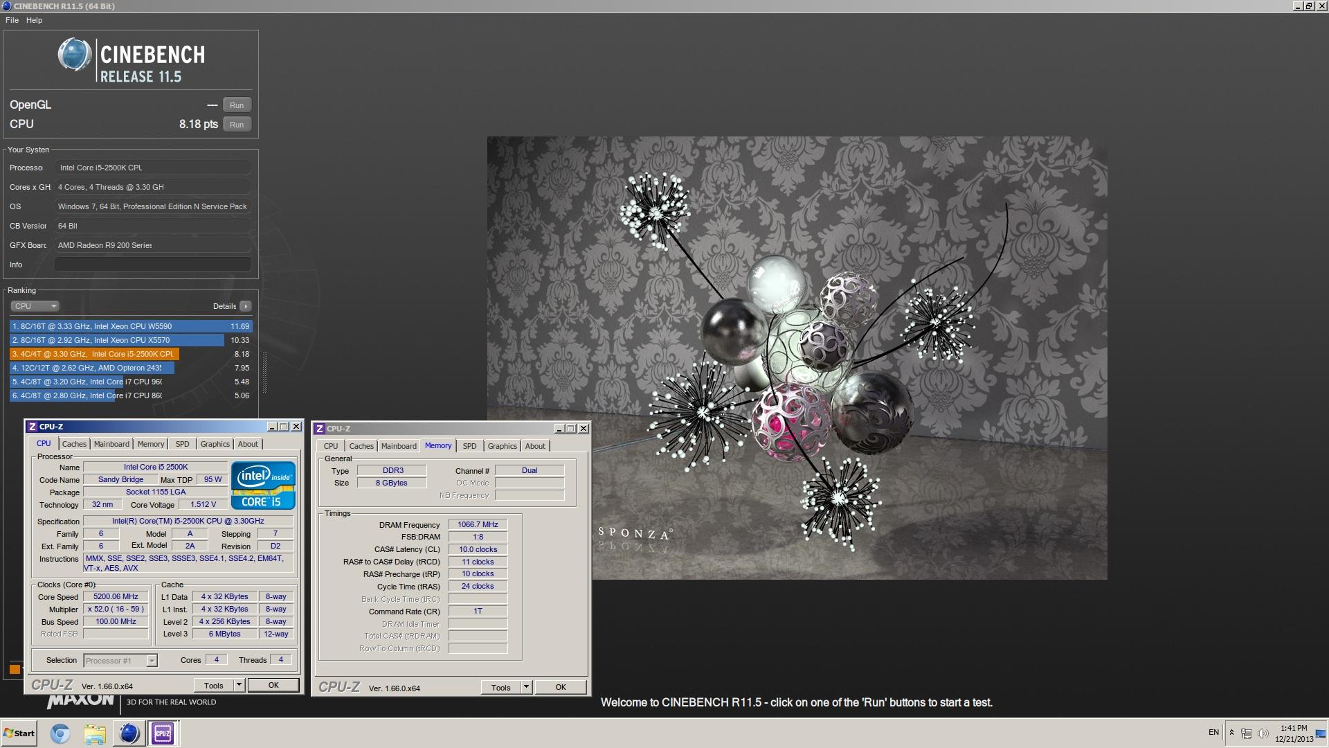The image size is (1329, 748).
Task: Open Caches tab in right CPU-Z window
Action: (x=361, y=446)
